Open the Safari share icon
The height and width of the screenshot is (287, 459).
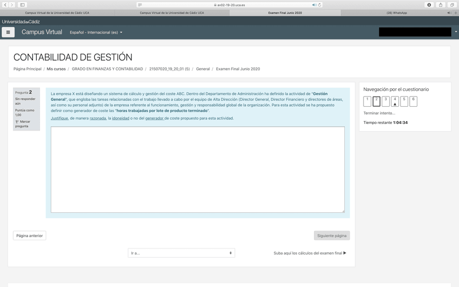440,5
